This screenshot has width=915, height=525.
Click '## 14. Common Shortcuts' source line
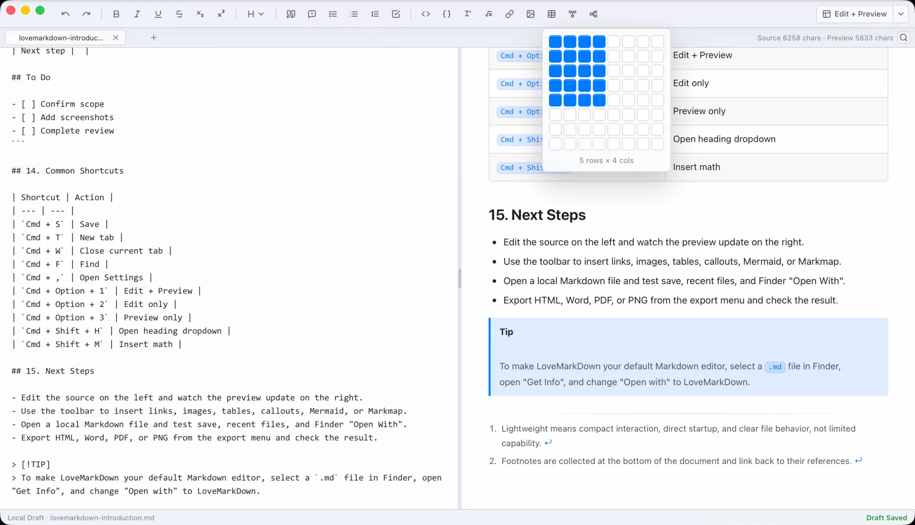(x=68, y=171)
